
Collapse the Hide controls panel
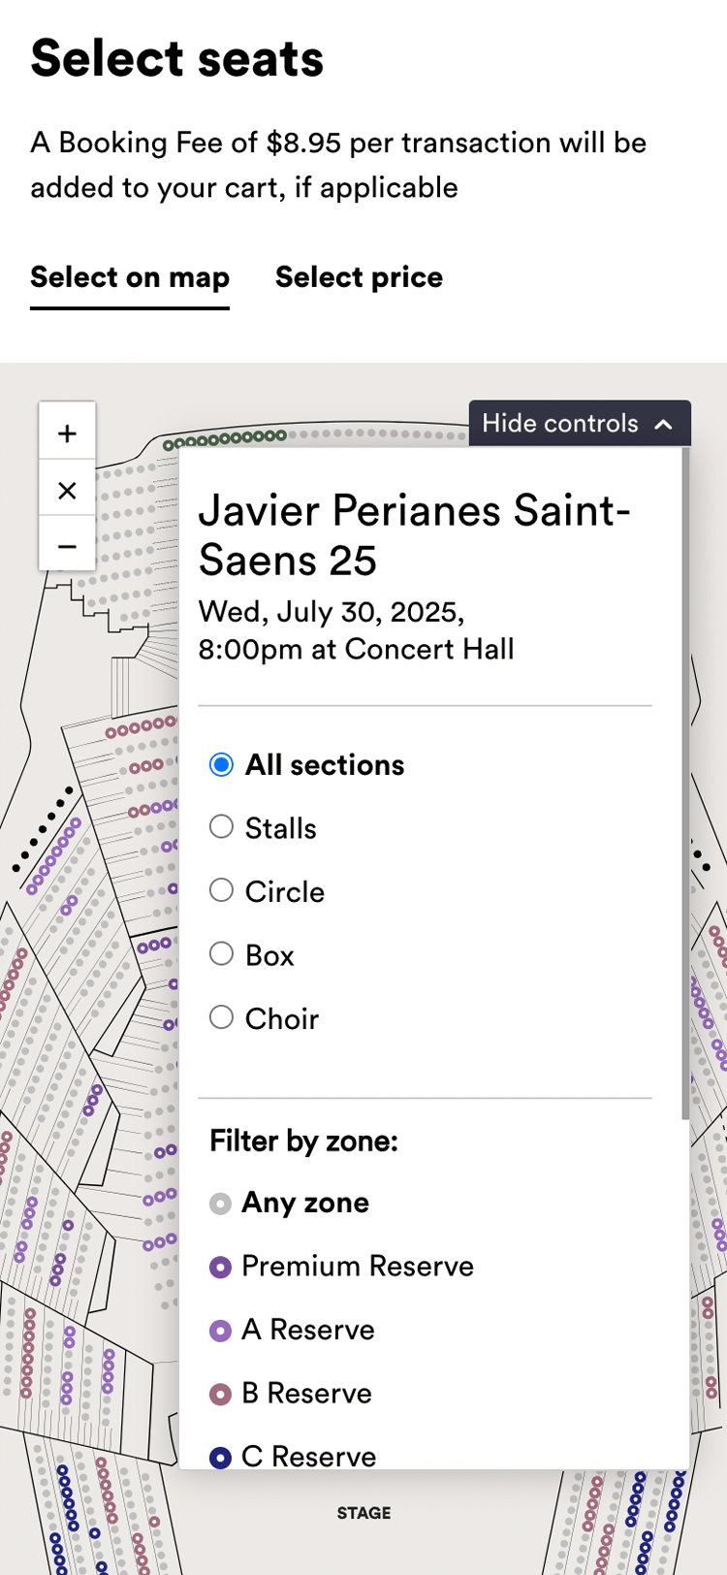(x=579, y=424)
